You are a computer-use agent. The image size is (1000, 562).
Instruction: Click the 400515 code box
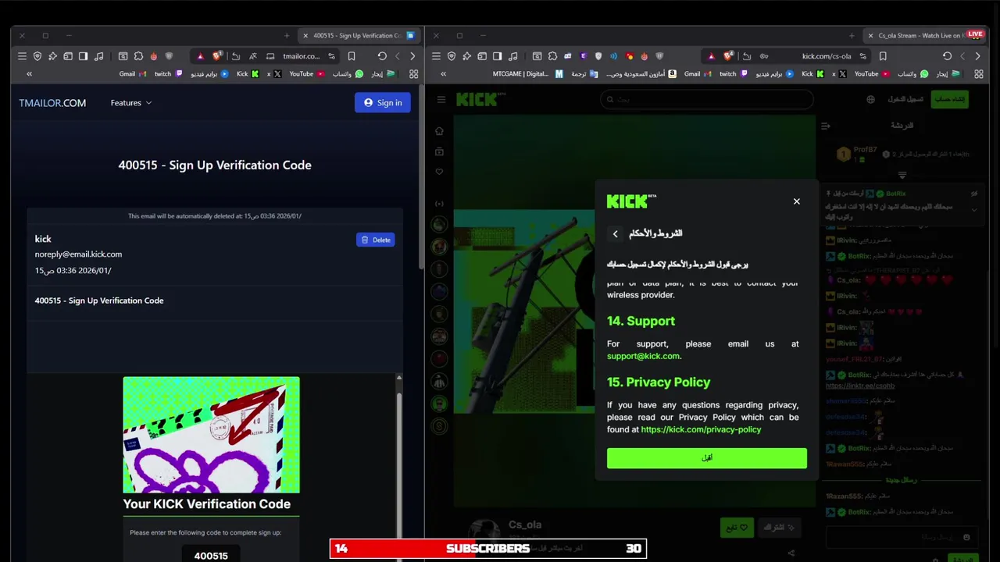click(211, 555)
